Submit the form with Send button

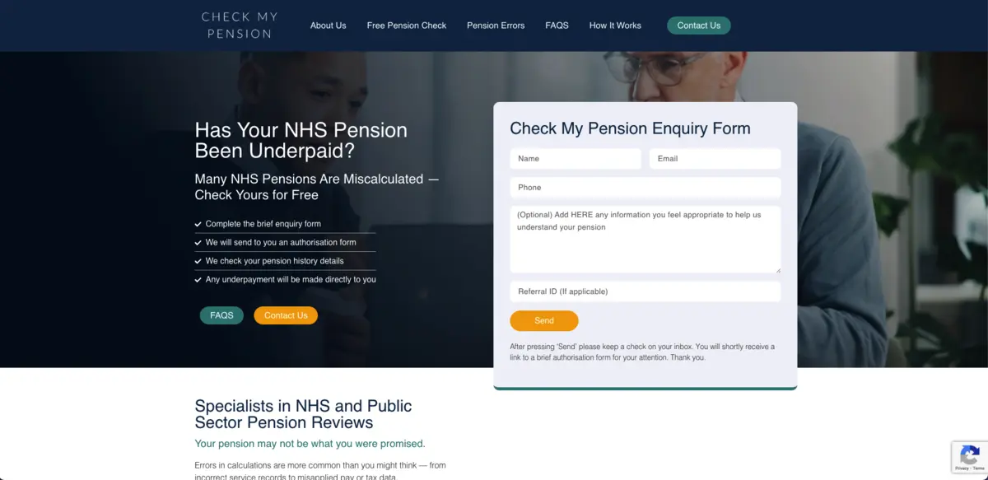point(544,320)
